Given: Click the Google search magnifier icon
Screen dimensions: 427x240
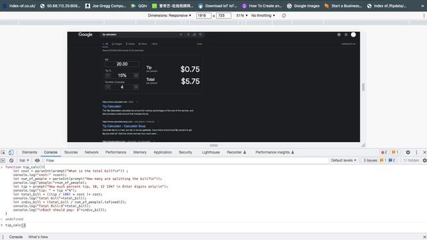Looking at the screenshot, I should pyautogui.click(x=201, y=35).
